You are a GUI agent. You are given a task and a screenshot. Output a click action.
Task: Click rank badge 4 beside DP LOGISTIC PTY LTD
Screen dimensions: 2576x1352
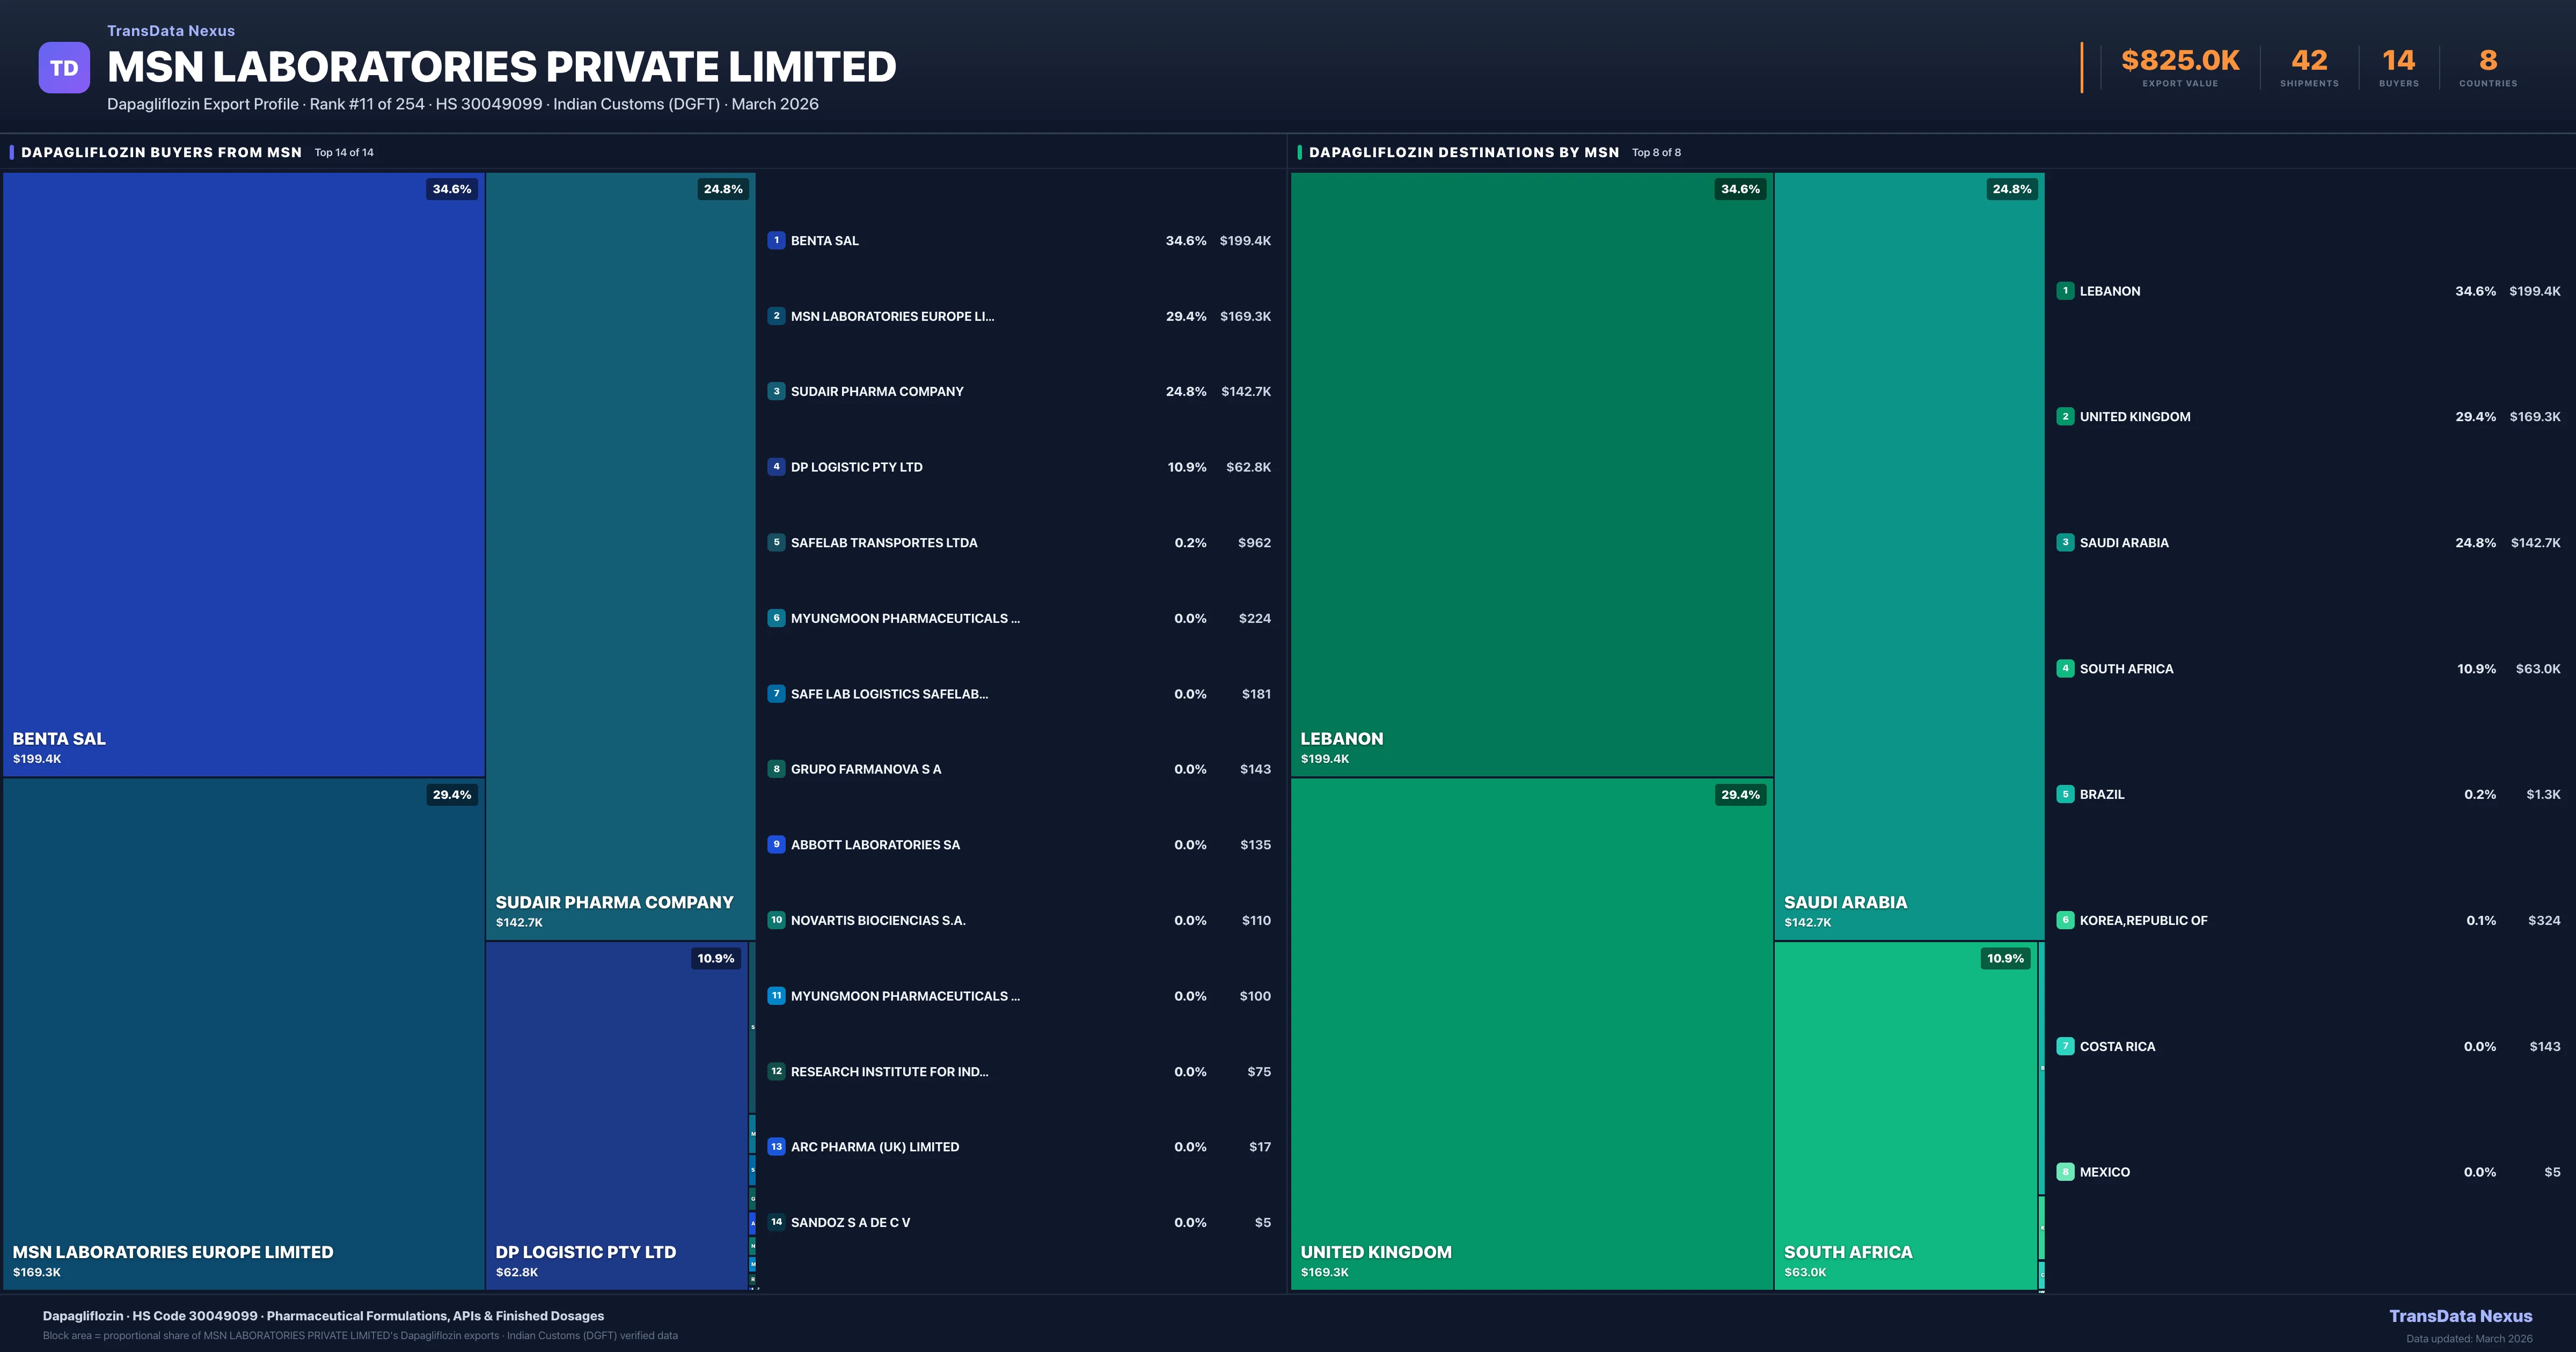tap(776, 467)
